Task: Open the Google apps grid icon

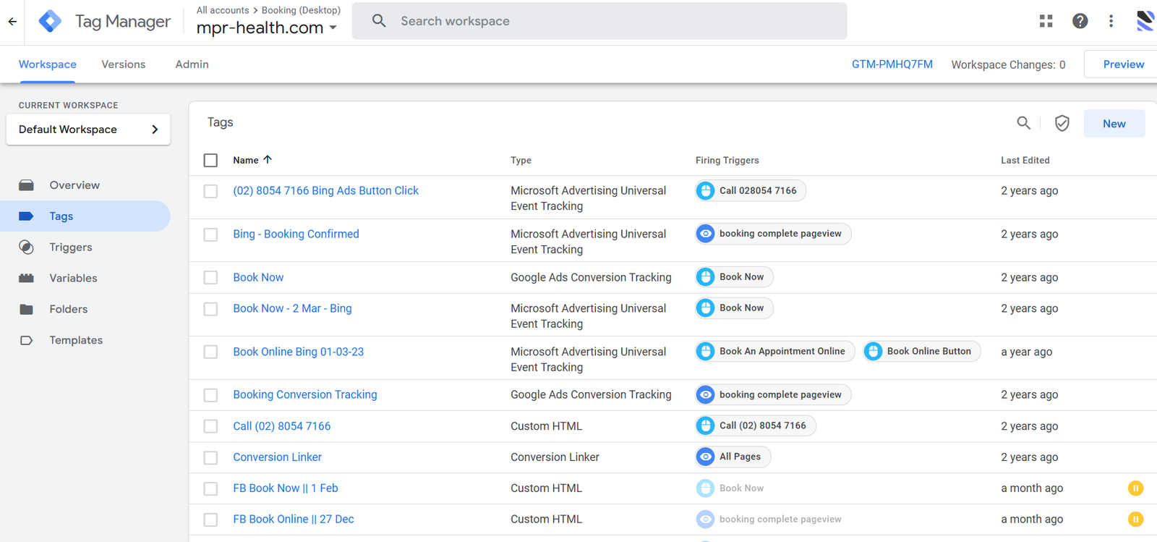Action: [1046, 21]
